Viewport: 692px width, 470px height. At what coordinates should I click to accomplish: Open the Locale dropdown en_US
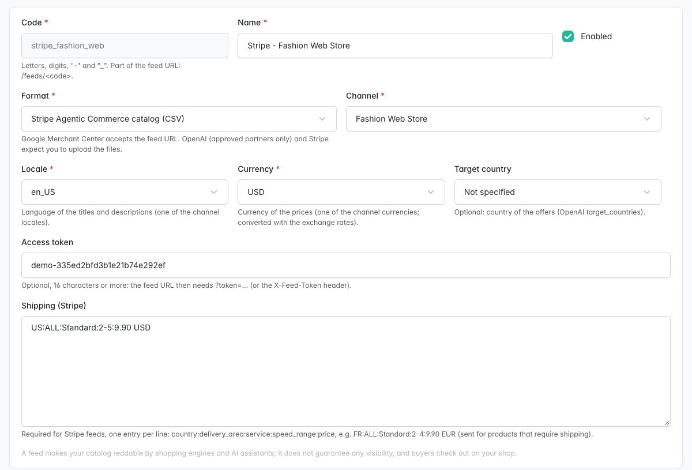(x=125, y=192)
